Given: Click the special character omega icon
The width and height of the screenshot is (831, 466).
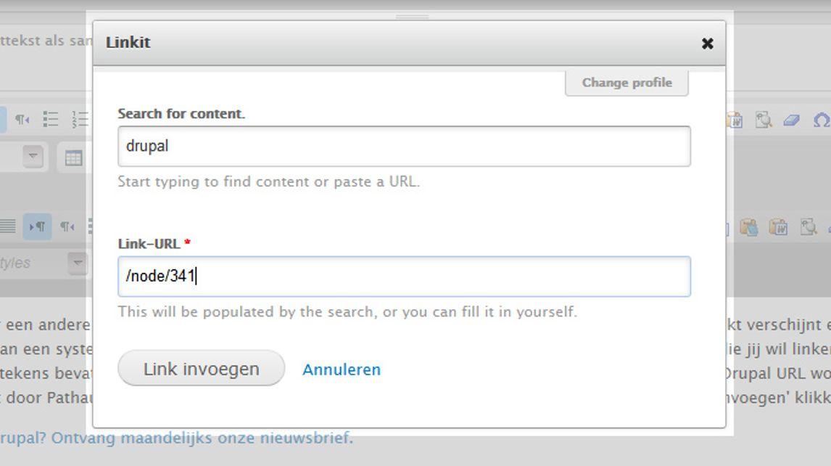Looking at the screenshot, I should (x=821, y=120).
